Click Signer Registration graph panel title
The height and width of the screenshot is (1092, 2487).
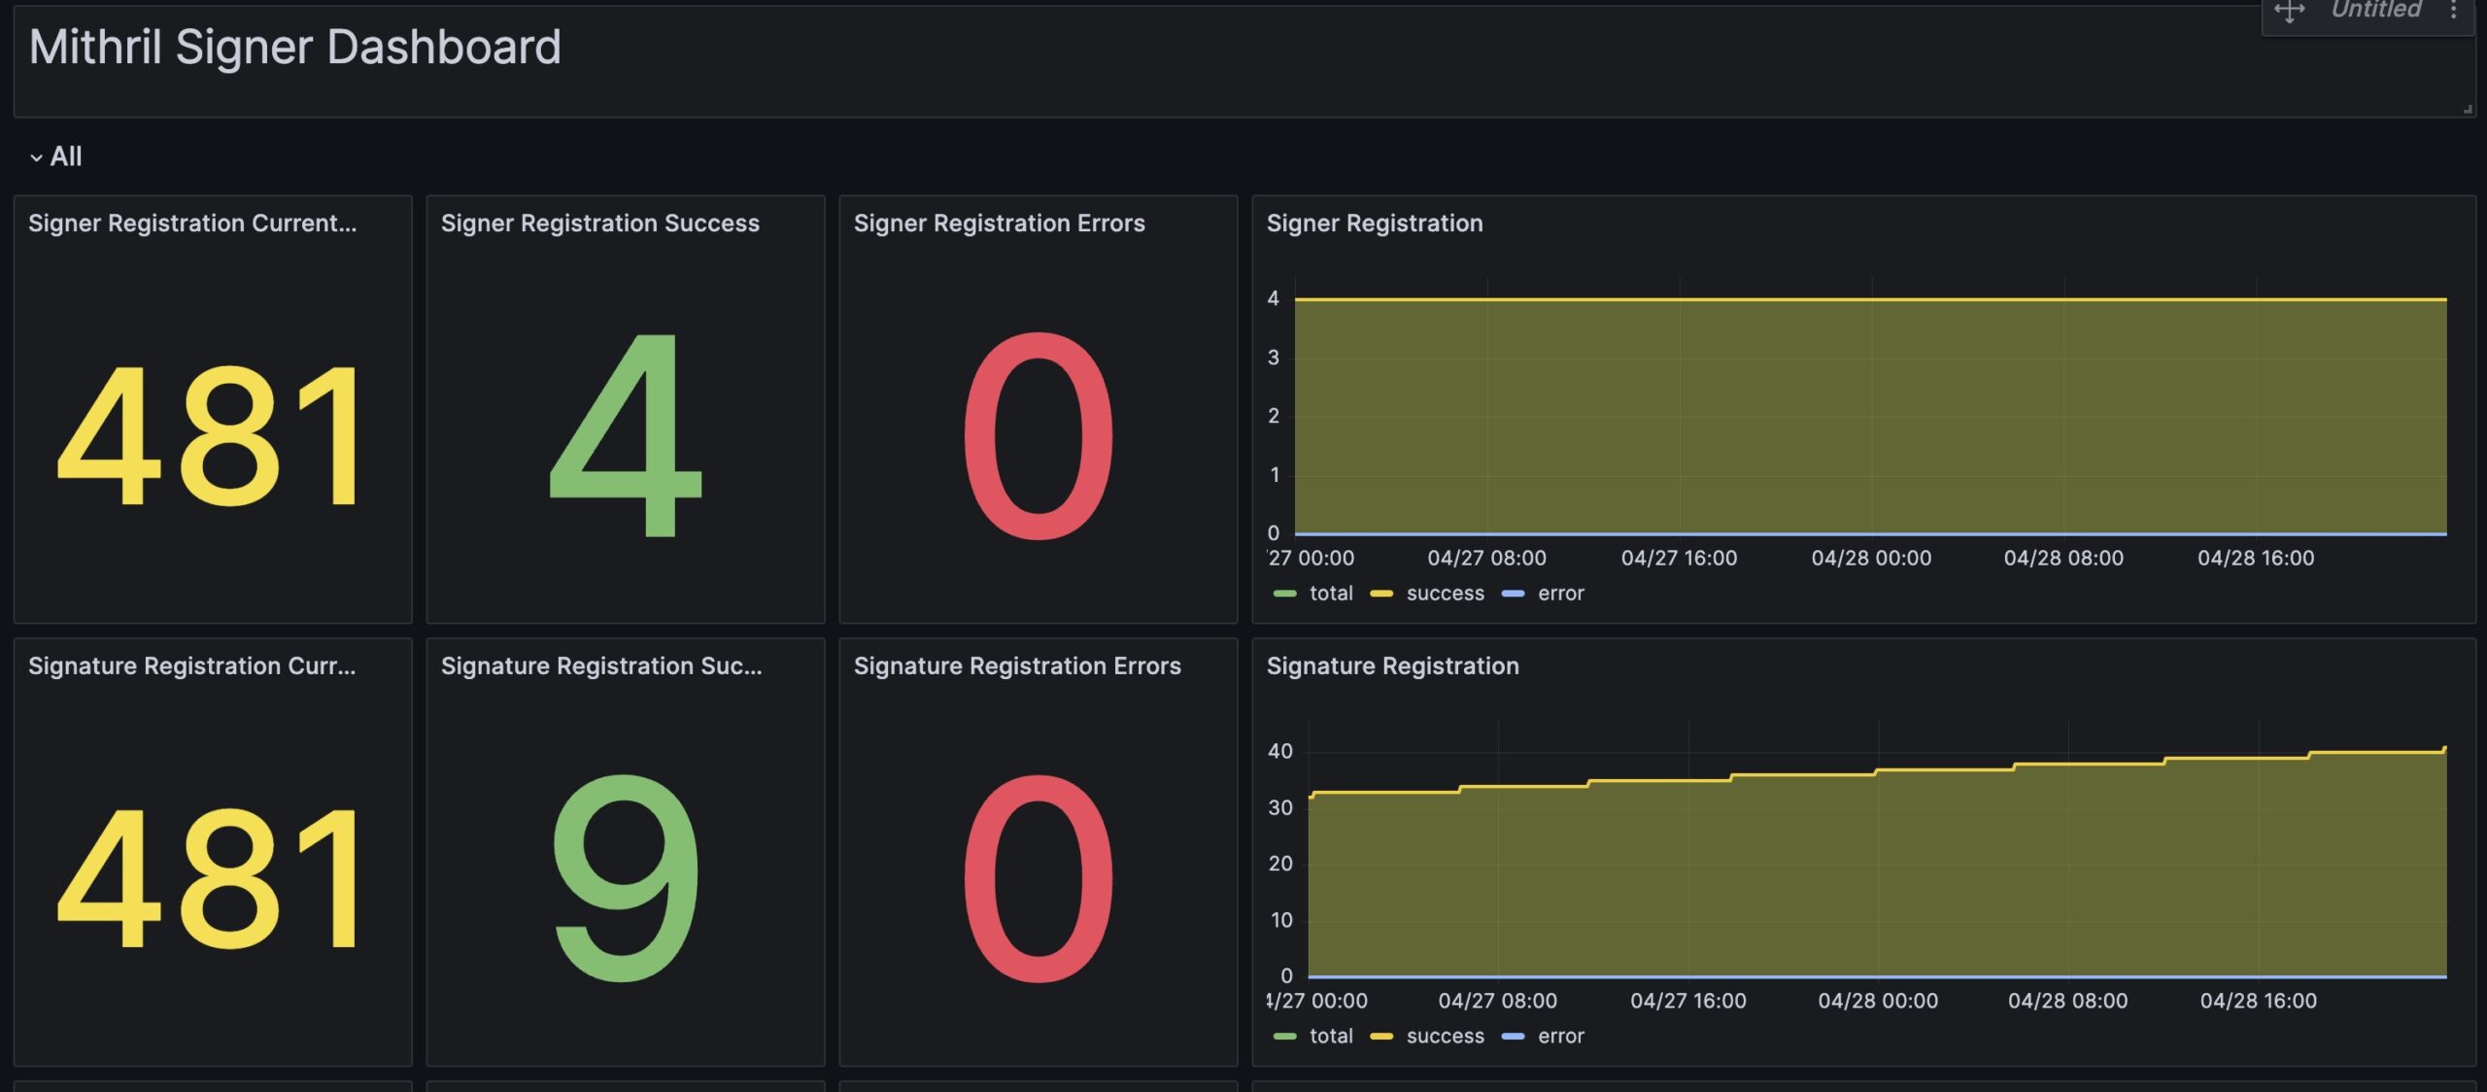[1374, 223]
